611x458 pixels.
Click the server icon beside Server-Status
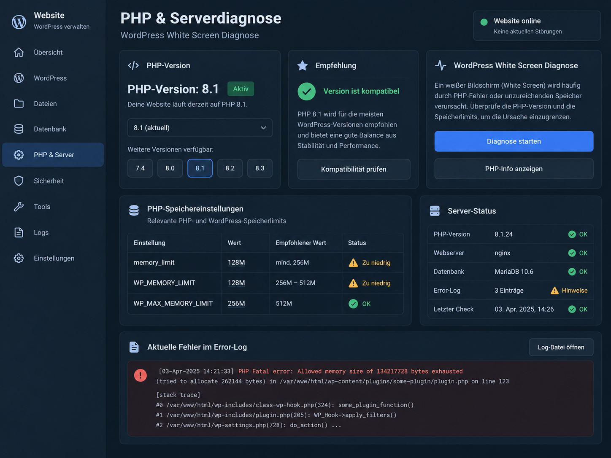point(435,211)
